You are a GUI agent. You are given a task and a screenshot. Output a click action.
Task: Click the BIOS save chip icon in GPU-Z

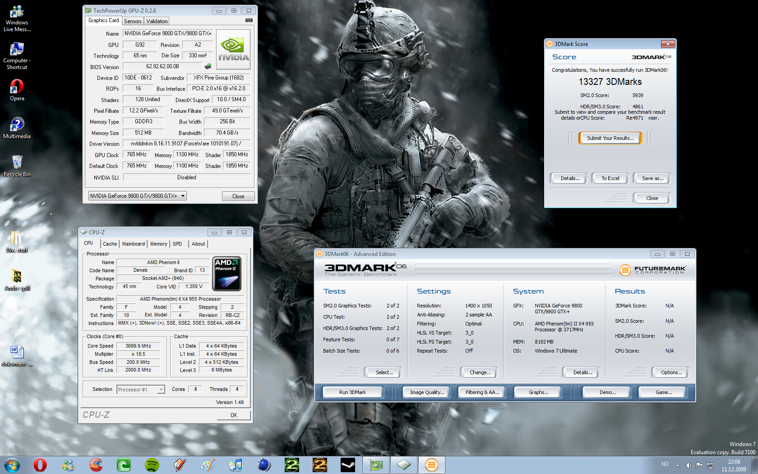tap(208, 66)
